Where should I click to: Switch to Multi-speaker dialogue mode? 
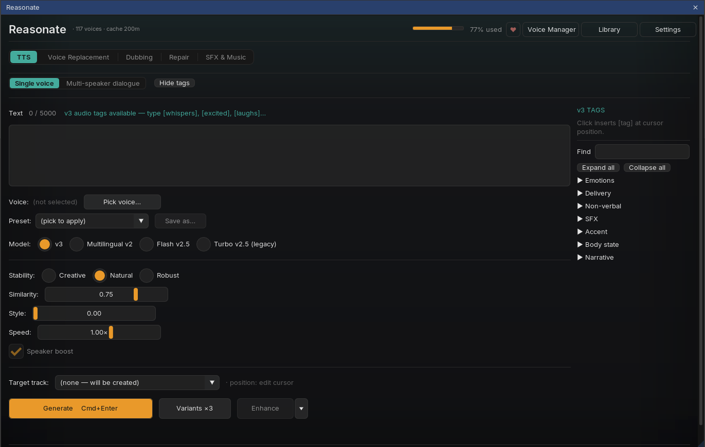pos(103,83)
